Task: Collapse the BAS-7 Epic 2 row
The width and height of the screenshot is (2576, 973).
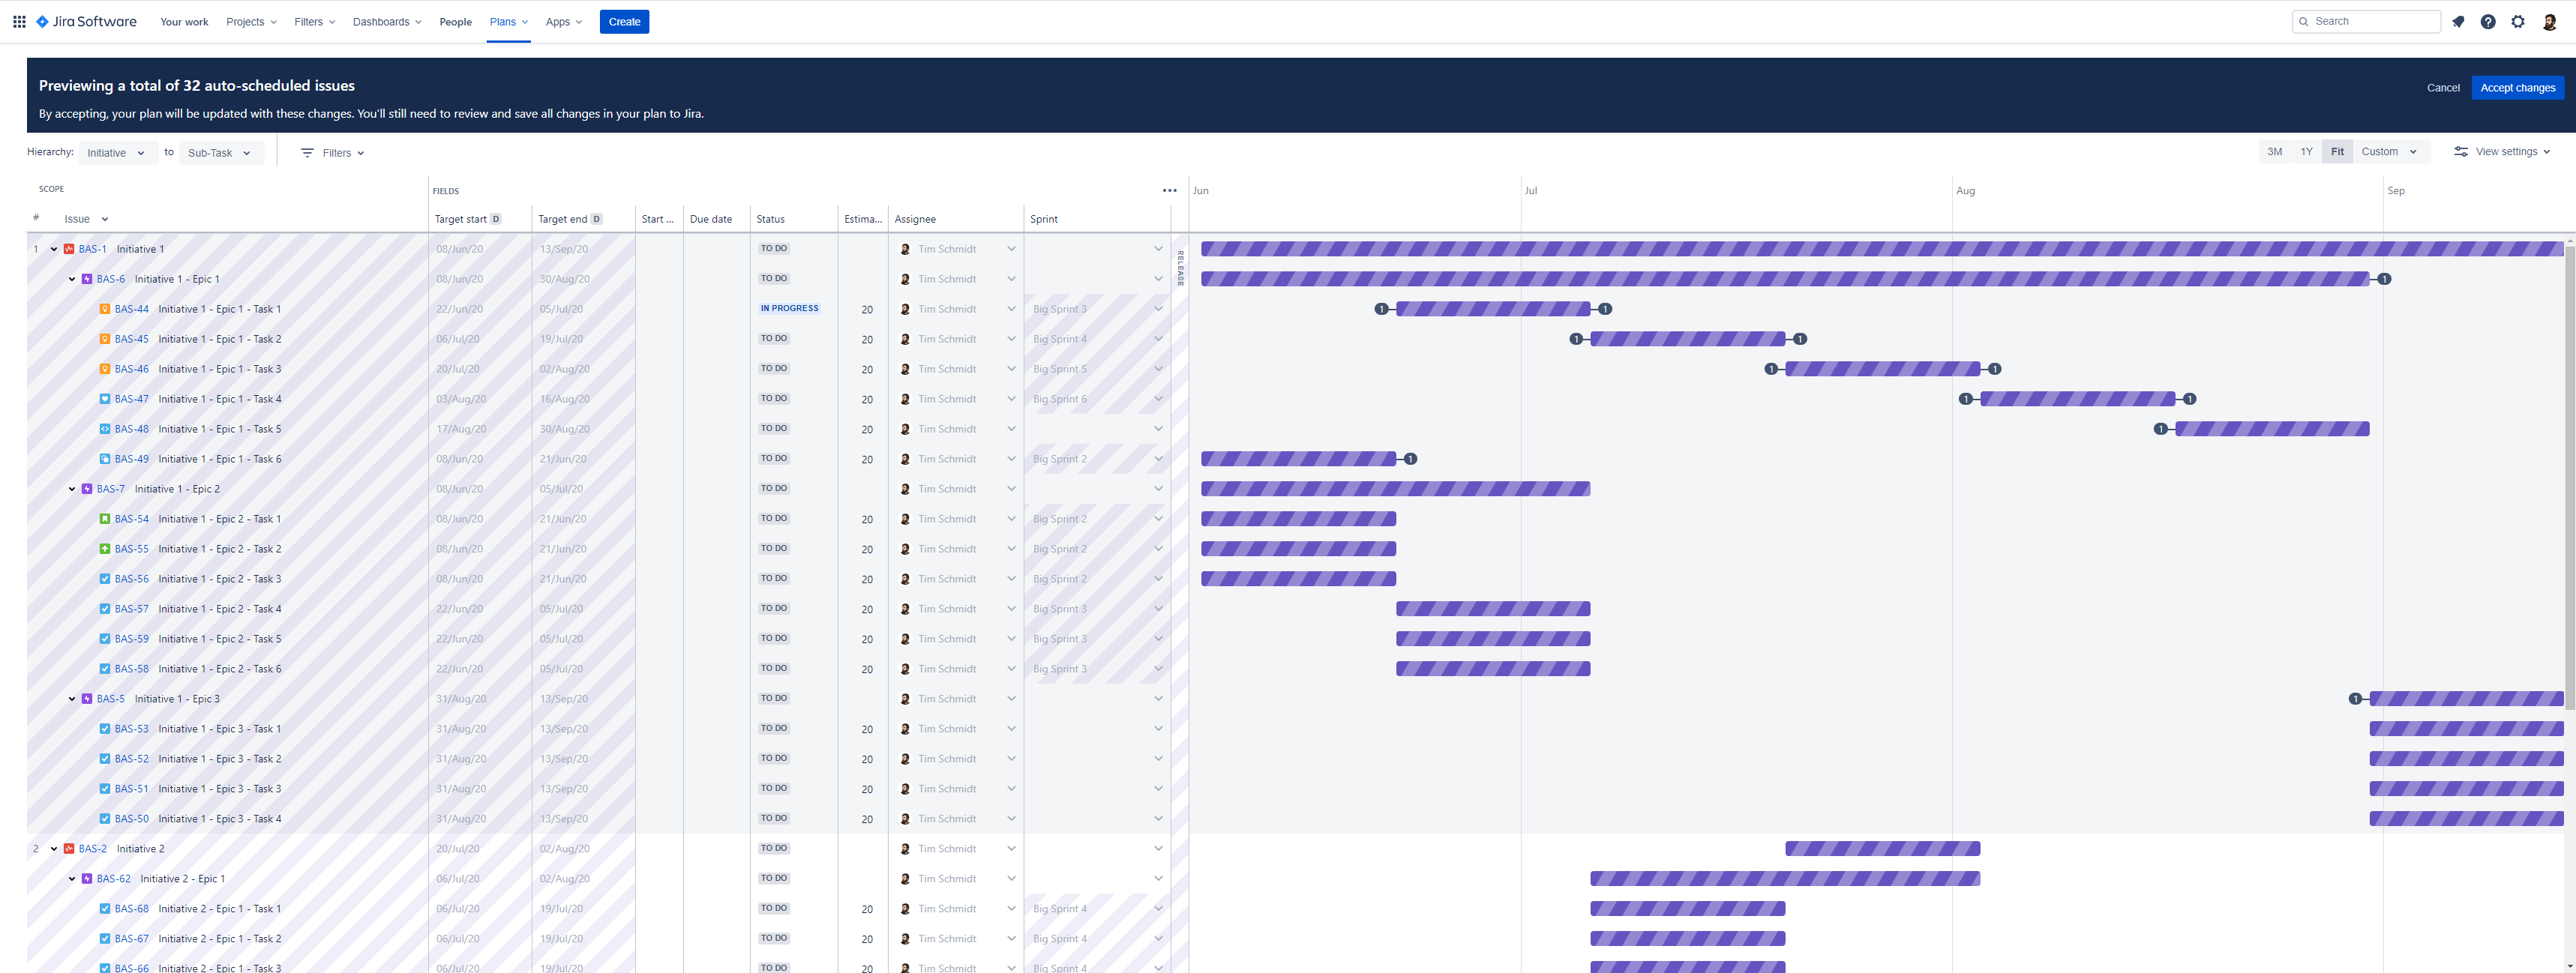Action: tap(72, 489)
